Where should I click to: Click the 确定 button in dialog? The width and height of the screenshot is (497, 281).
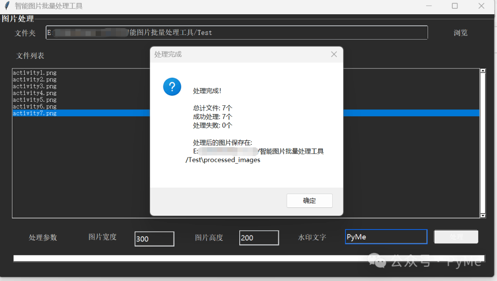[x=309, y=201]
